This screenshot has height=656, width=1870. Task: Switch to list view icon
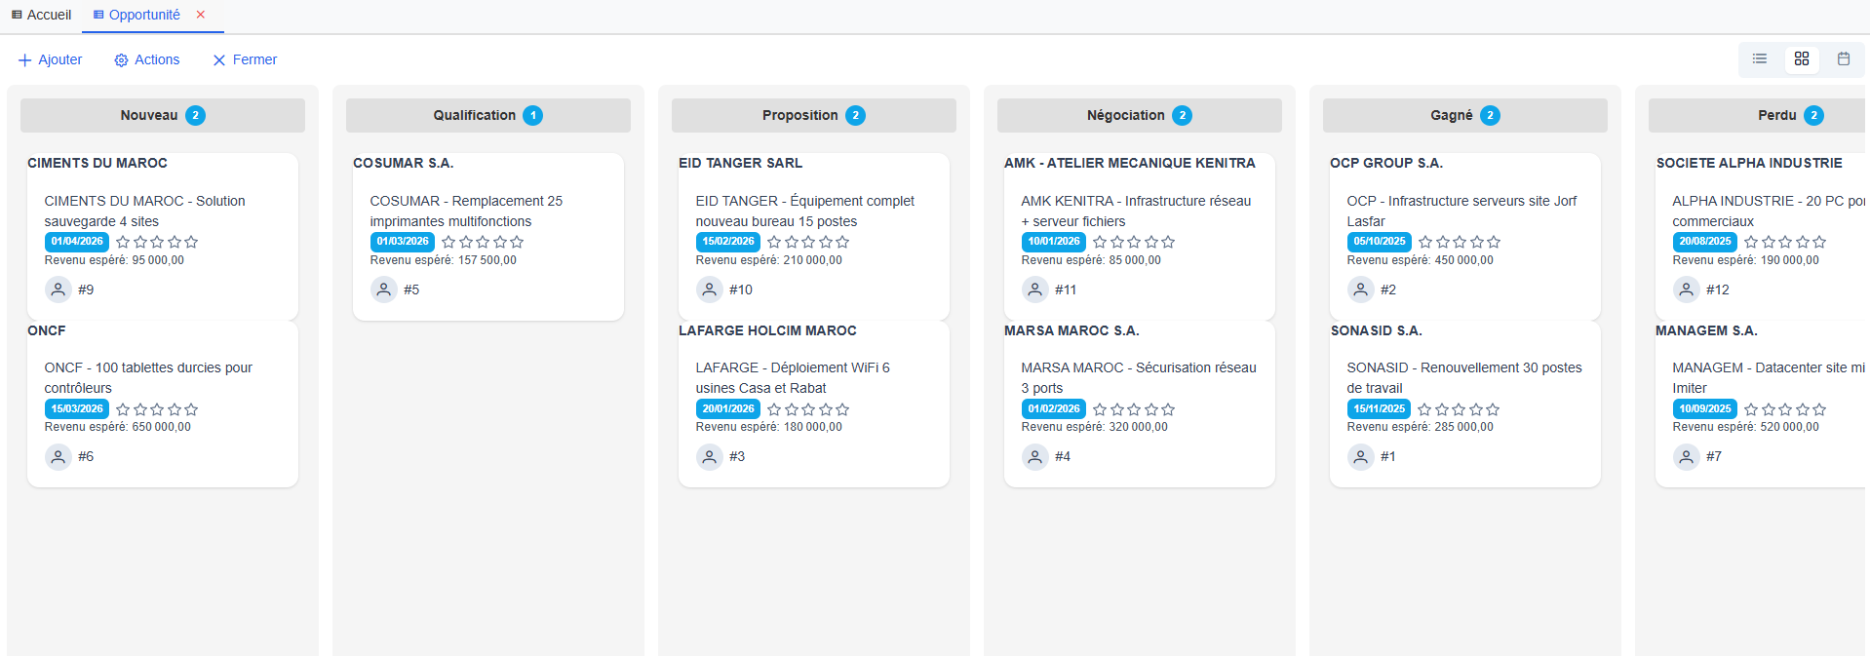click(1759, 59)
